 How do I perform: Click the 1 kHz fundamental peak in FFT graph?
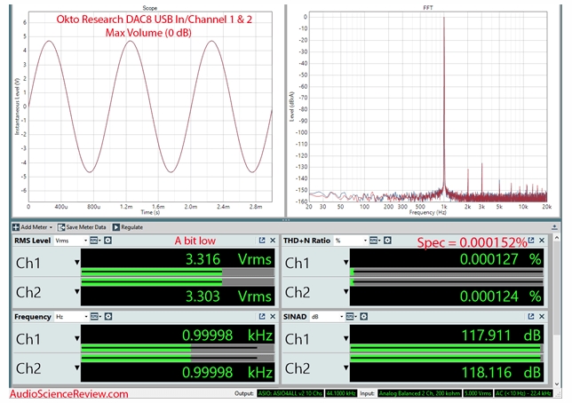(444, 102)
